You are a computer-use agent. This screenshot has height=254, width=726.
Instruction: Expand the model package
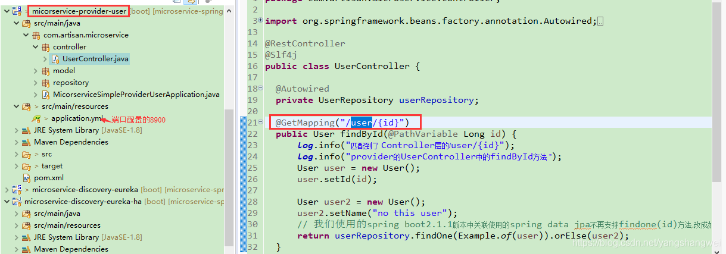[x=35, y=71]
